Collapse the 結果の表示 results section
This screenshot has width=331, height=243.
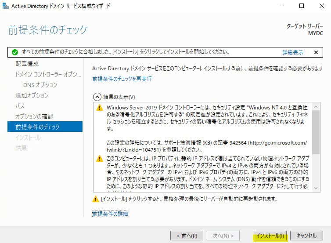(96, 97)
